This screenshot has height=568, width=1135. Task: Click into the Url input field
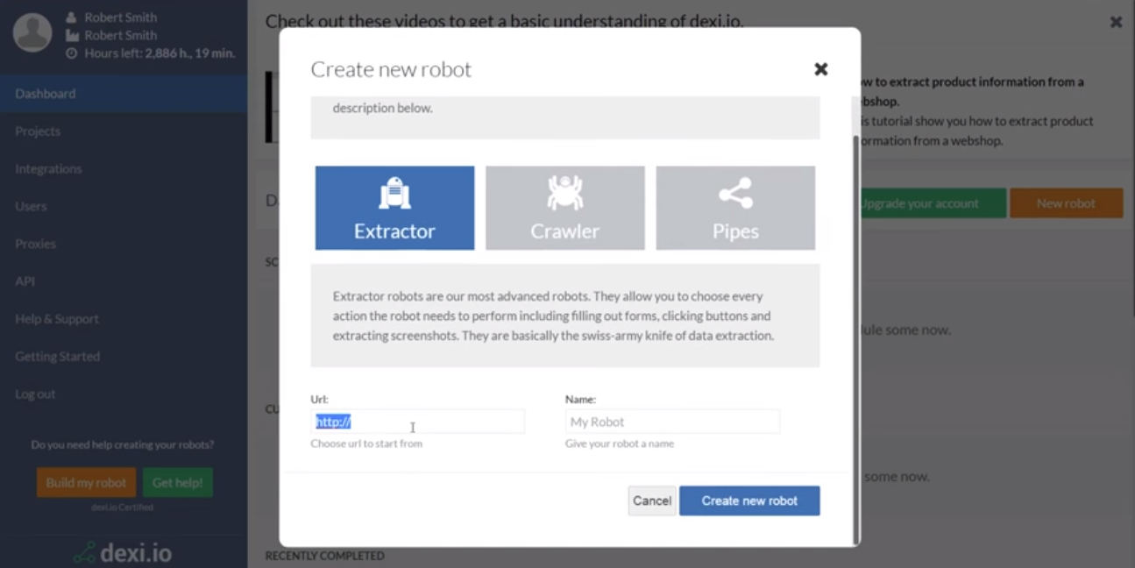coord(417,422)
